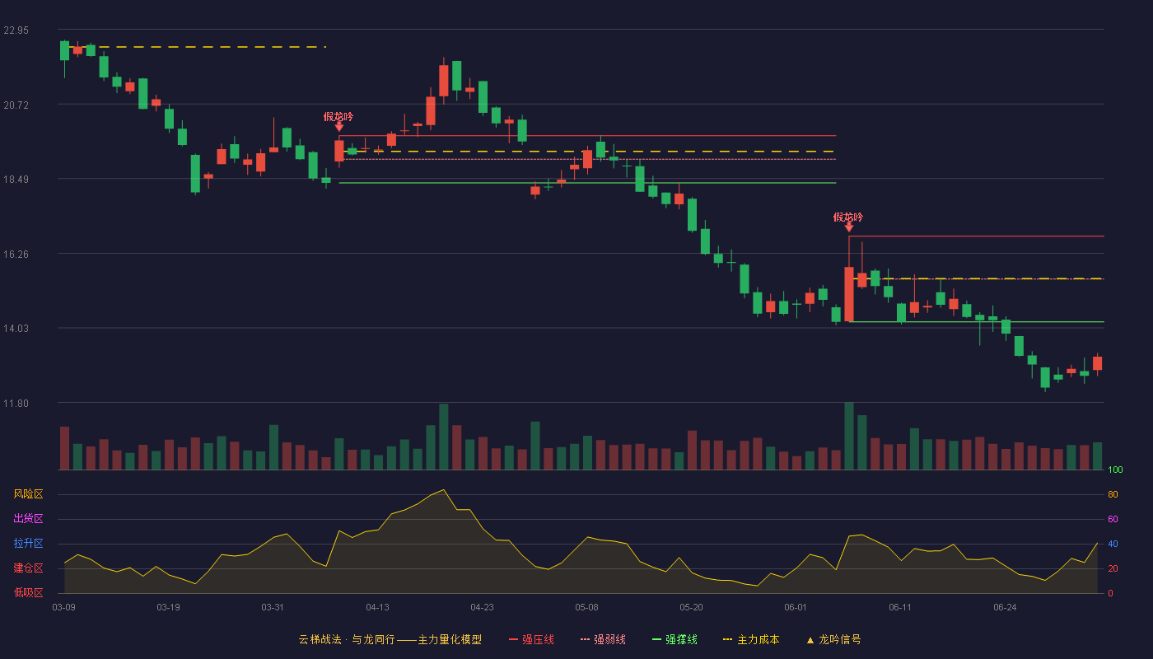
Task: Select the 出货区 zone label
Action: pos(28,519)
